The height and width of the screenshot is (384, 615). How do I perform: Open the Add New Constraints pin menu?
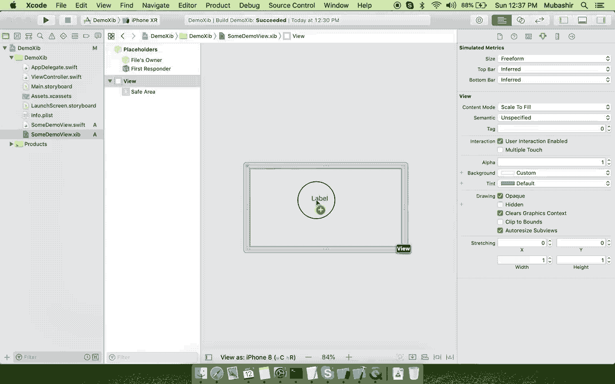(438, 357)
